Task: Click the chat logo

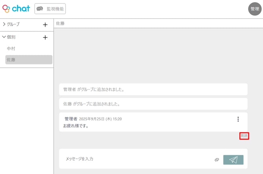Action: tap(16, 9)
